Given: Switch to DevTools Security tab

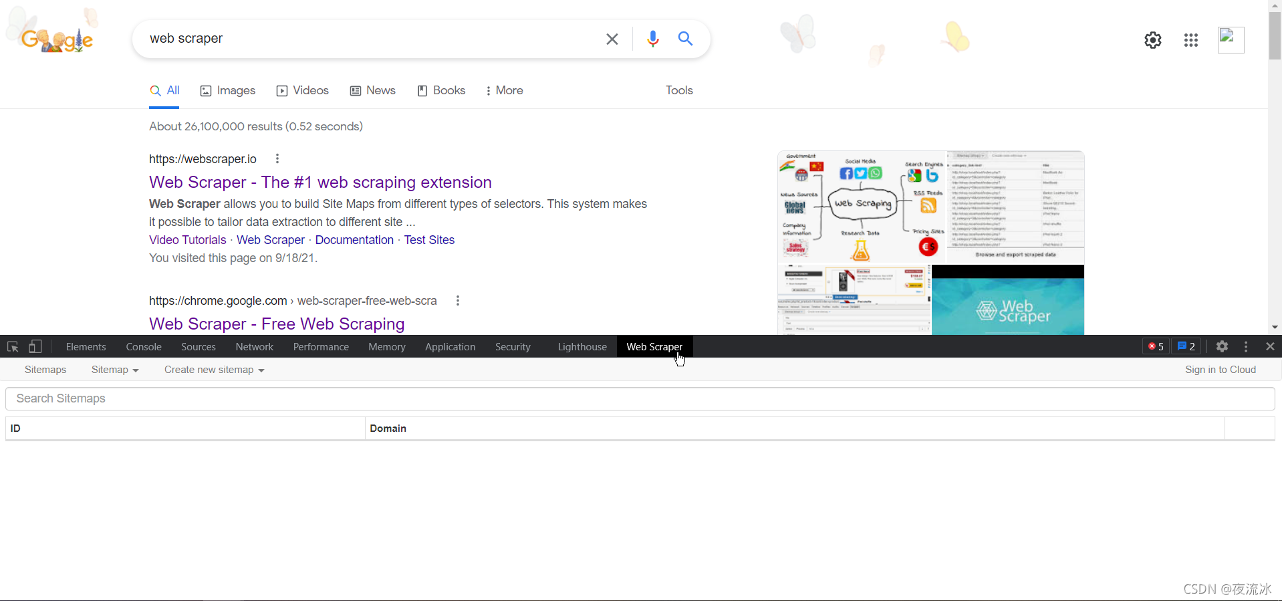Looking at the screenshot, I should pos(513,346).
